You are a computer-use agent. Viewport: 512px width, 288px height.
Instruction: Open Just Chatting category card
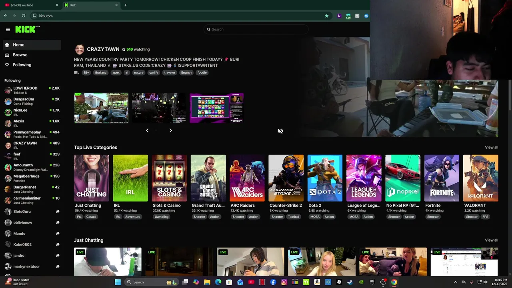click(91, 178)
